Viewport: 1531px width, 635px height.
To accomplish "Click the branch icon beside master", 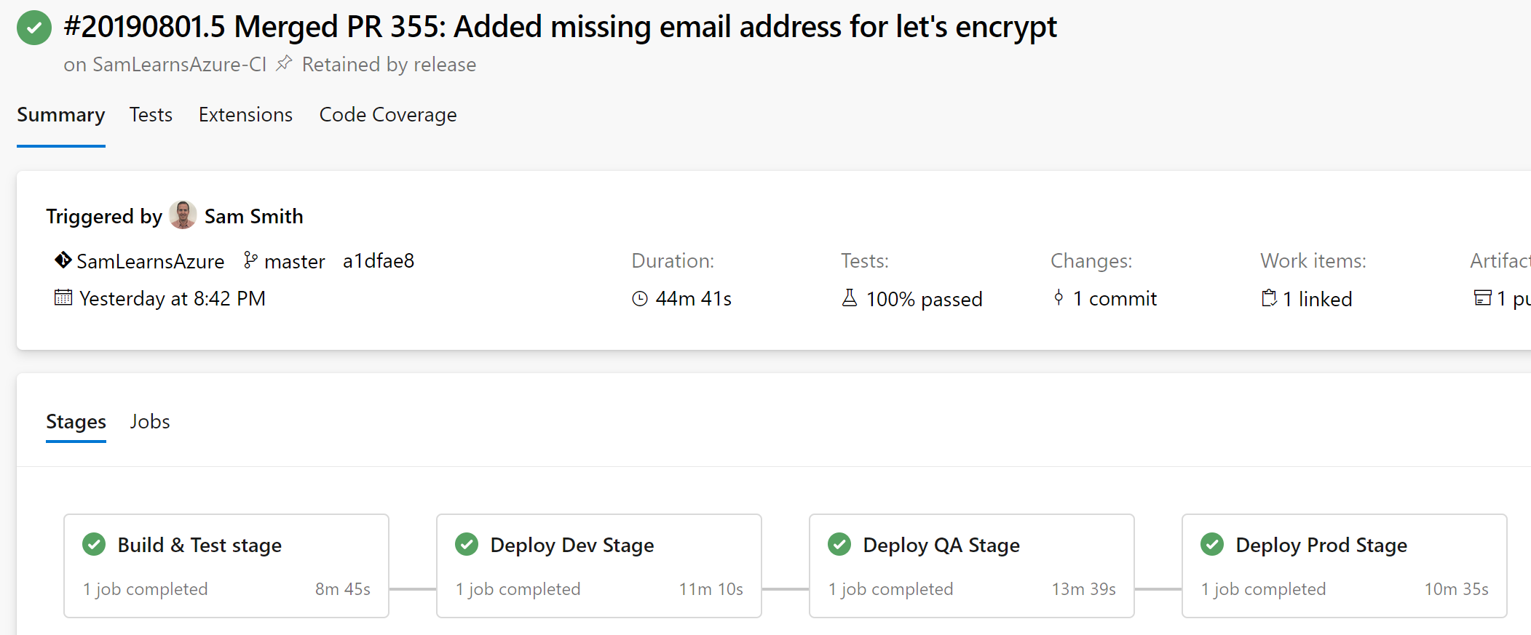I will (x=250, y=260).
